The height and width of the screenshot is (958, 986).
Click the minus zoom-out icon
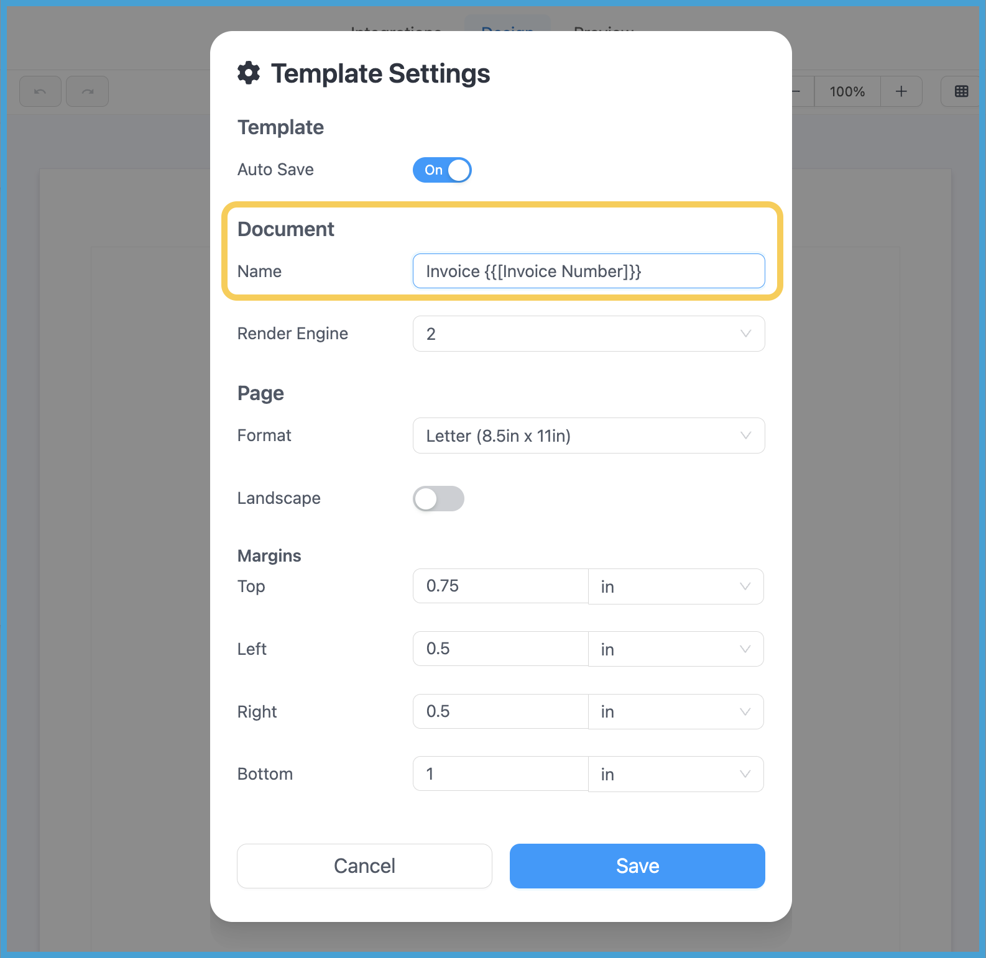pyautogui.click(x=798, y=91)
